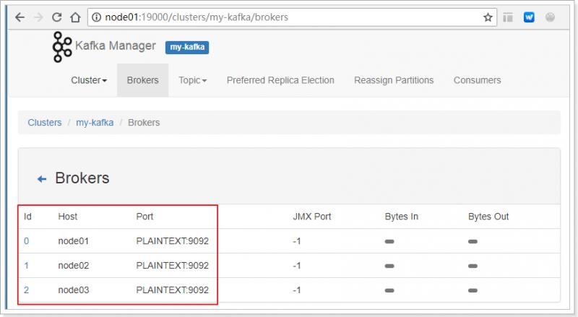Screen dimensions: 578x317
Task: Open broker id 0 link
Action: [26, 241]
